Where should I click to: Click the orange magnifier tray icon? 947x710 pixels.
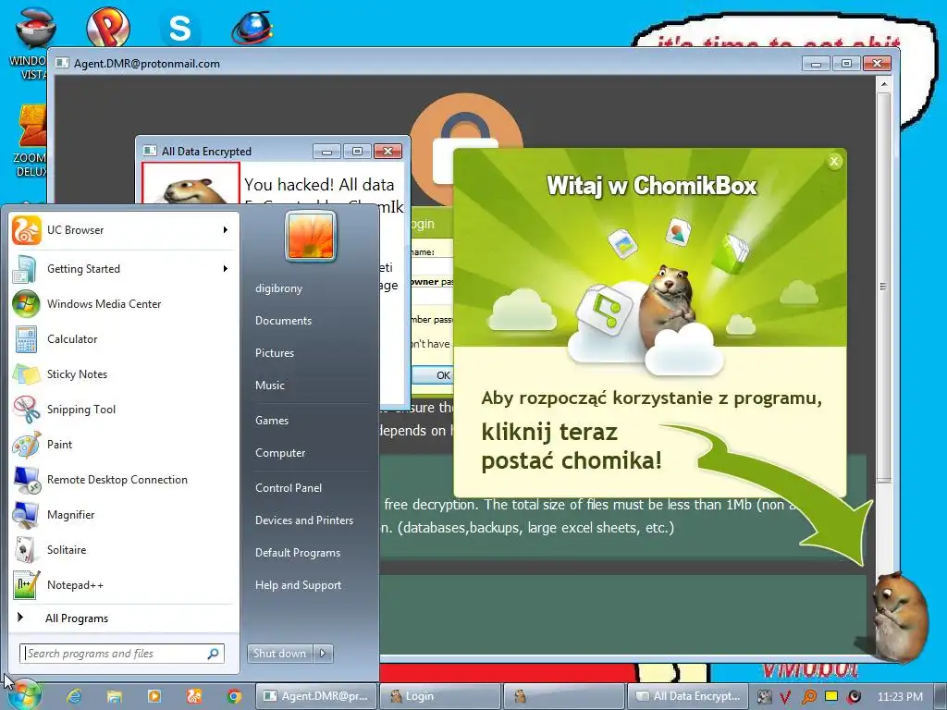(x=808, y=697)
